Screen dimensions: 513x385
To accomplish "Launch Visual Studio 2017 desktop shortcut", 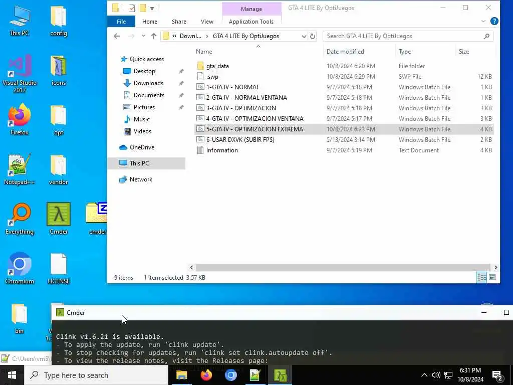I will point(20,74).
